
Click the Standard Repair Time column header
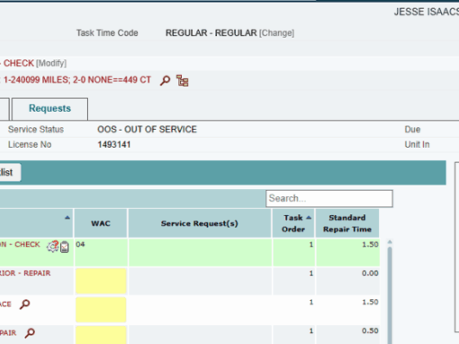[347, 223]
